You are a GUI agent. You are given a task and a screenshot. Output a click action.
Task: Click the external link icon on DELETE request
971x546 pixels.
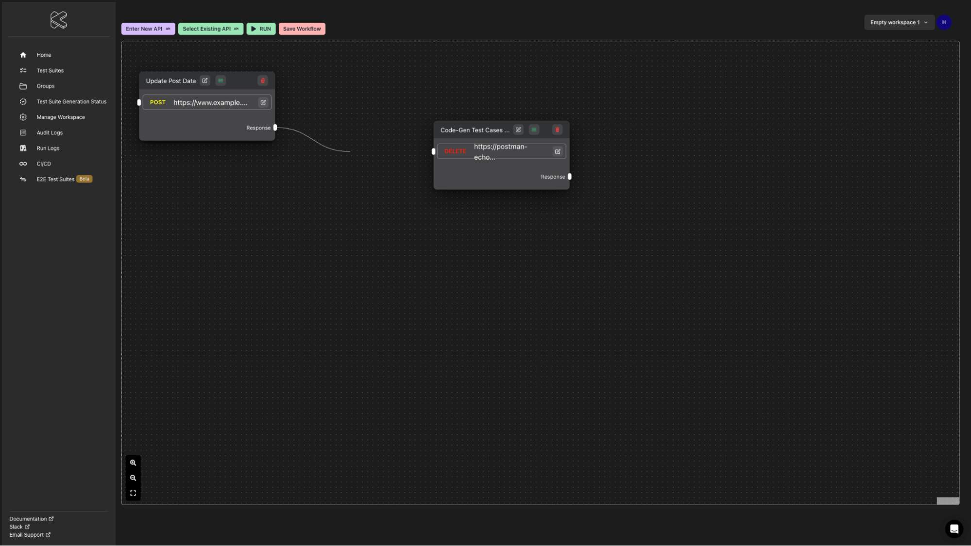pos(558,151)
